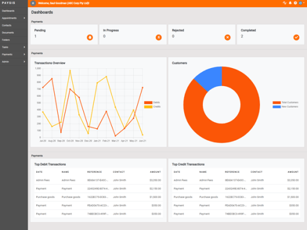Expand the Payments chevron in sidebar
The height and width of the screenshot is (230, 307).
click(x=24, y=54)
